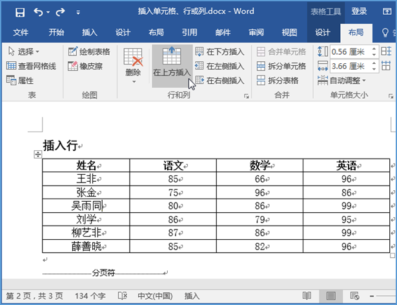The height and width of the screenshot is (305, 397).
Task: Save the document with floppy disk icon
Action: pyautogui.click(x=20, y=12)
